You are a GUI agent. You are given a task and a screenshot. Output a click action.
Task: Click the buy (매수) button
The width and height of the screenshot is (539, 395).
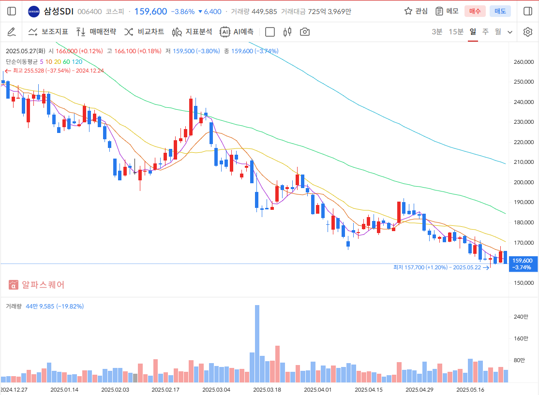[x=475, y=11]
